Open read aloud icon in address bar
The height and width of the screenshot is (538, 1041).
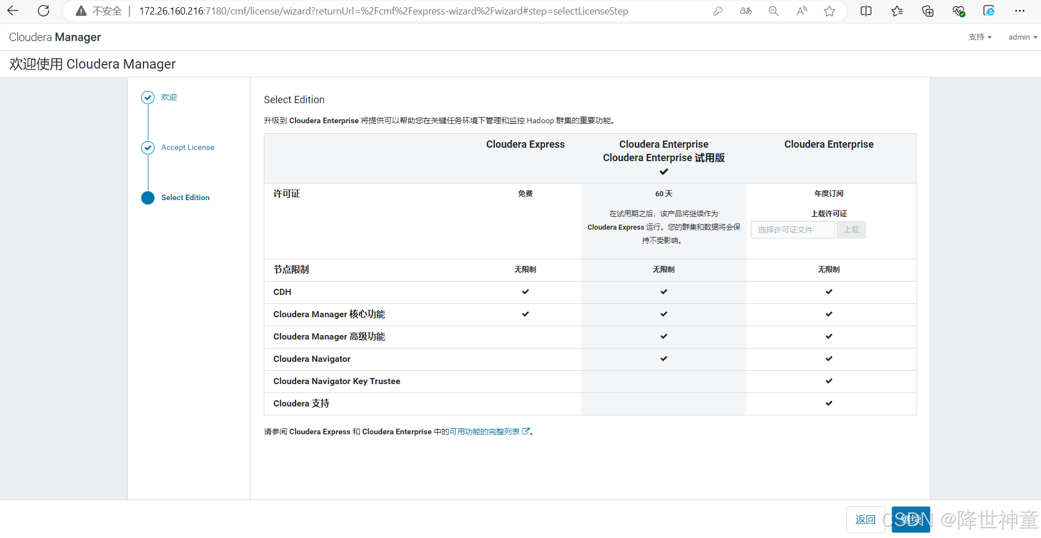(x=802, y=11)
